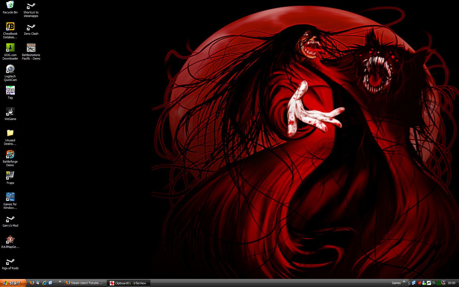Screen dimensions: 459x287
Task: Select the Unused Desktop folder
Action: [10, 137]
